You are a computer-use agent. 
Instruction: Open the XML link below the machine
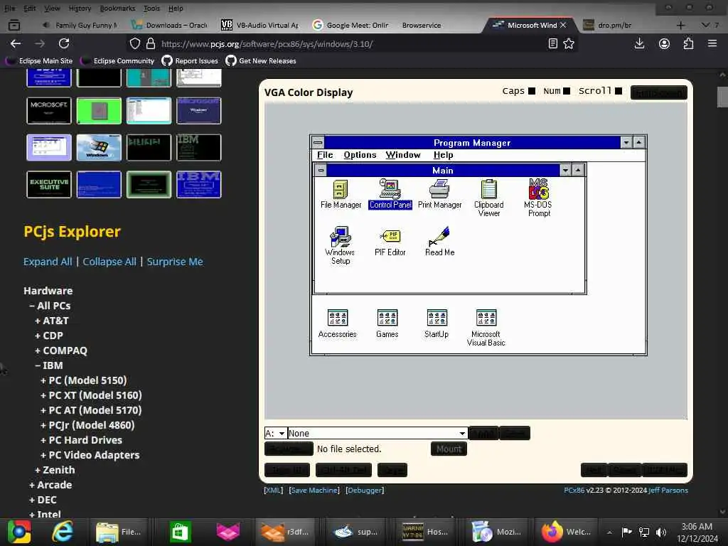click(x=274, y=491)
